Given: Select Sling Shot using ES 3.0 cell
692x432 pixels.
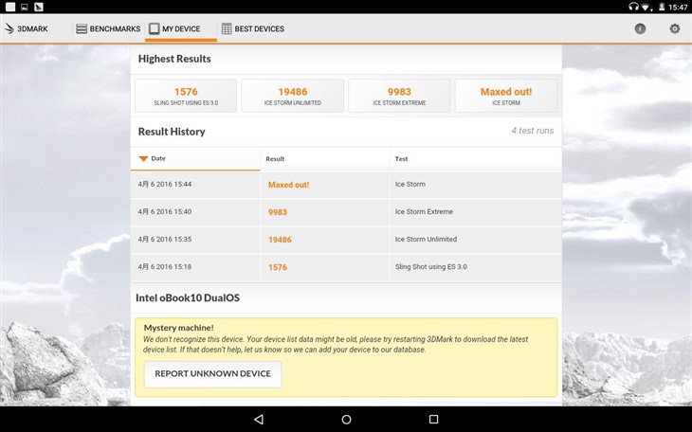Looking at the screenshot, I should coord(430,266).
